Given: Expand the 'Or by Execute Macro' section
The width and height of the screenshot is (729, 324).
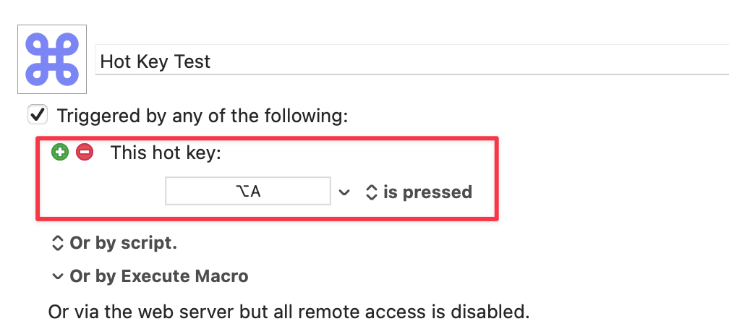Looking at the screenshot, I should (x=158, y=276).
